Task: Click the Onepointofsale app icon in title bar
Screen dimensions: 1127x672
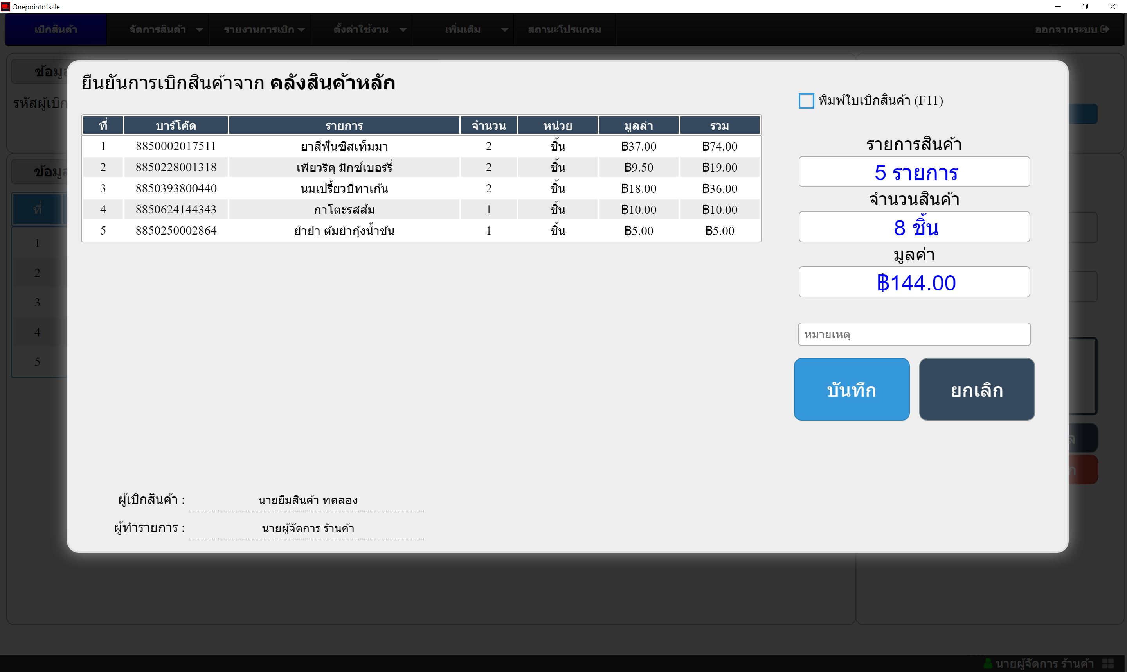Action: (x=5, y=7)
